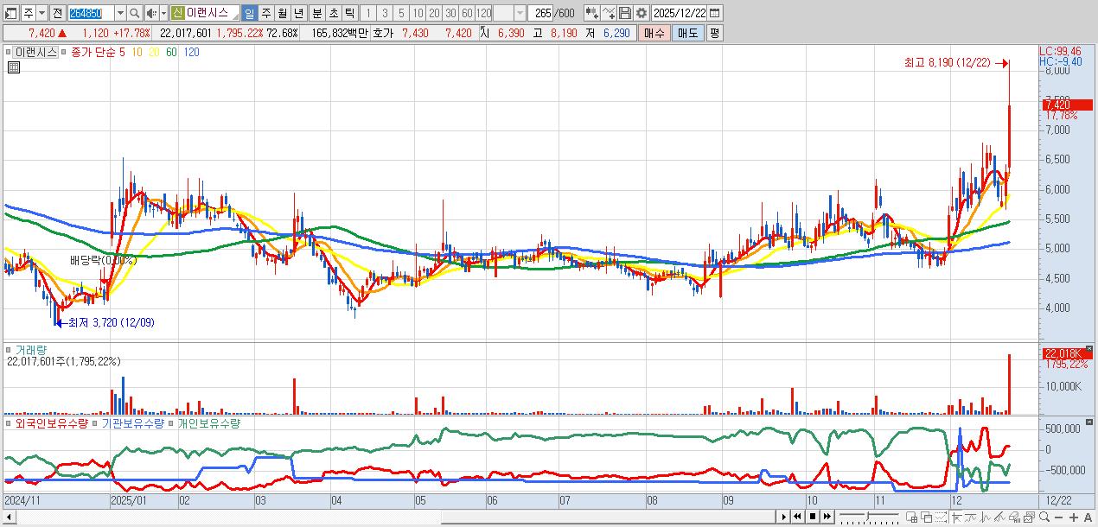This screenshot has width=1098, height=527.
Task: Select the 년 (yearly) period toggle
Action: click(298, 14)
